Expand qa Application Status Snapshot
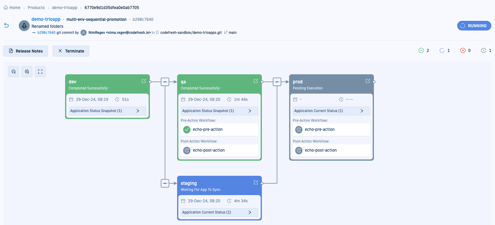Screen dimensions: 495x225 point(219,111)
